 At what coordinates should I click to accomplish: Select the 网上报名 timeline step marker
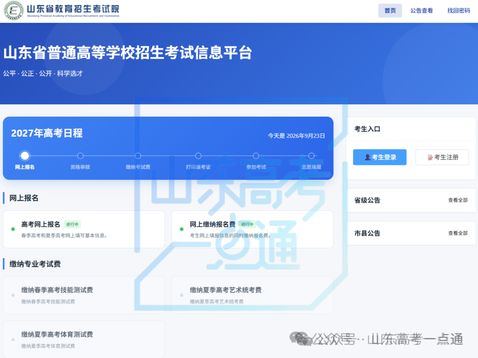point(25,156)
